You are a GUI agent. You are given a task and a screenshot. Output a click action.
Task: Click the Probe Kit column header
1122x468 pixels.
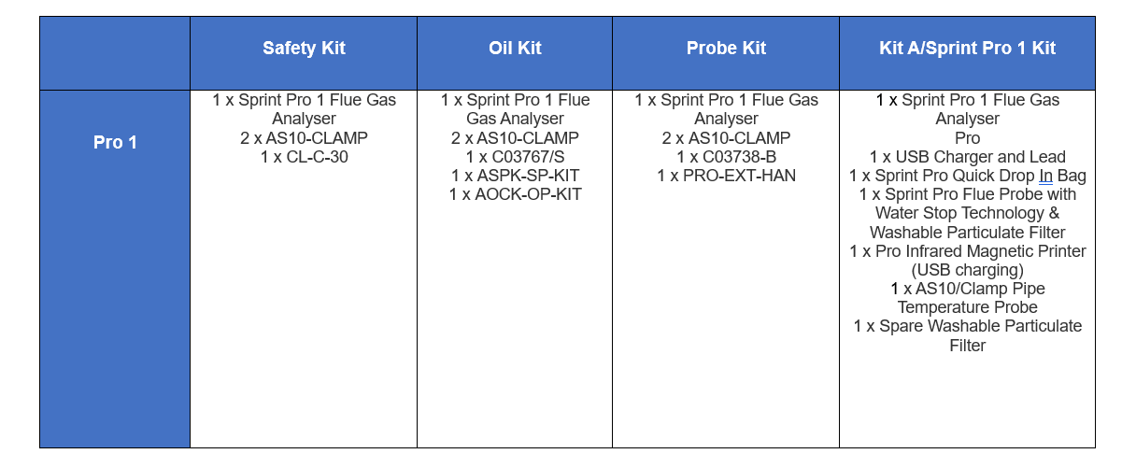(x=726, y=49)
